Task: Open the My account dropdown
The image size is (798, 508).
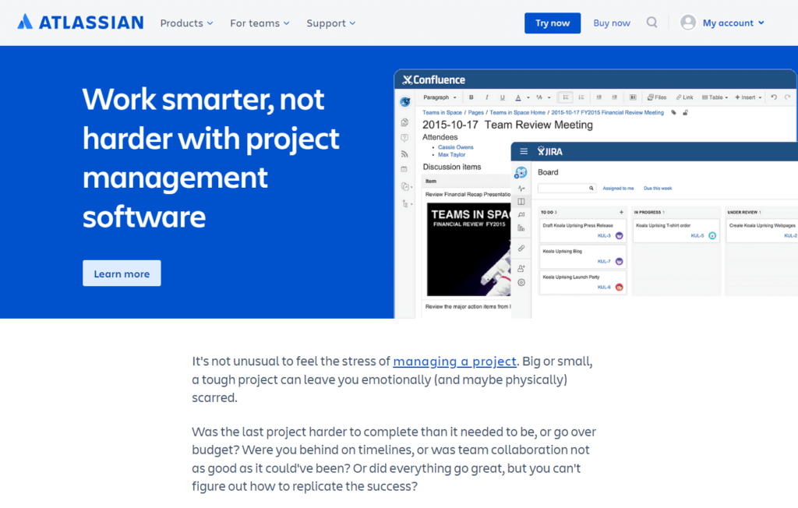Action: point(733,23)
